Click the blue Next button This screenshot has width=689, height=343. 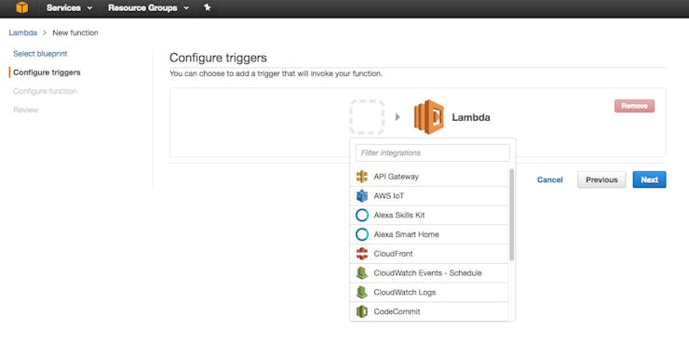click(649, 179)
